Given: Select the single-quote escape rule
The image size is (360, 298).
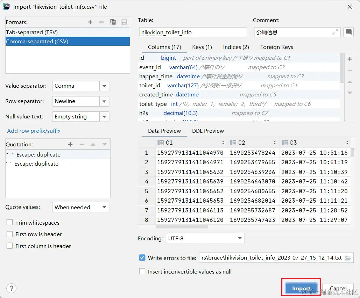Looking at the screenshot, I should coord(58,163).
